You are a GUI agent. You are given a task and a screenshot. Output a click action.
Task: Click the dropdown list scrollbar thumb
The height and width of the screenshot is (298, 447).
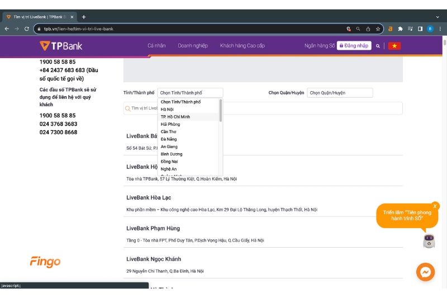tap(220, 110)
